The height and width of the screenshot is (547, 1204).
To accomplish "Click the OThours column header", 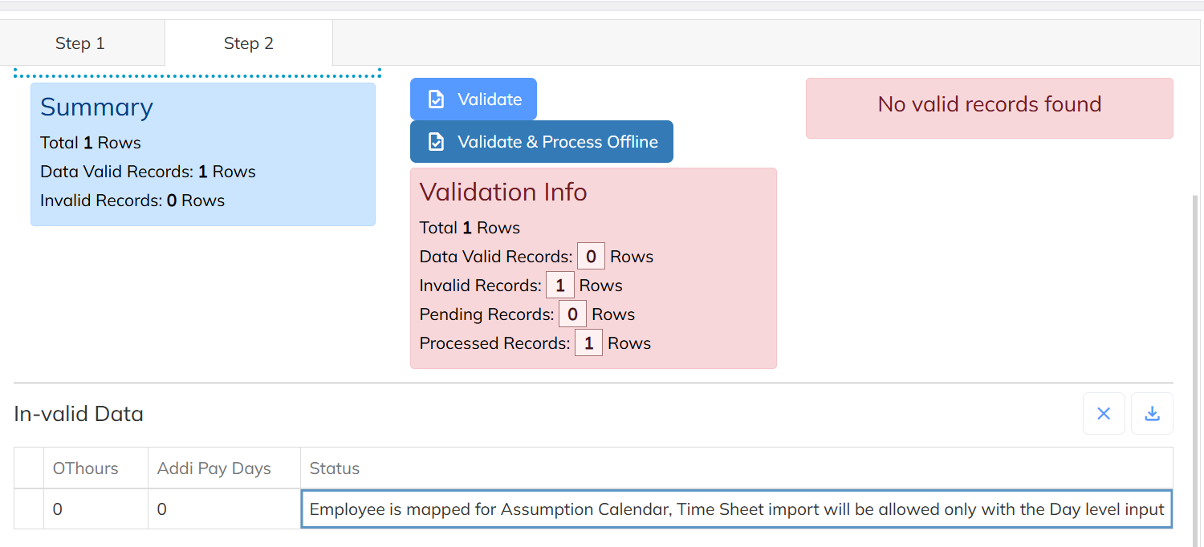I will point(86,468).
